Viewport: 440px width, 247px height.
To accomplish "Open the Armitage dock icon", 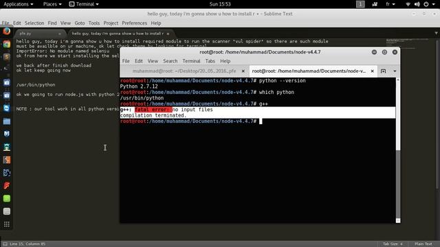I will tap(7, 147).
